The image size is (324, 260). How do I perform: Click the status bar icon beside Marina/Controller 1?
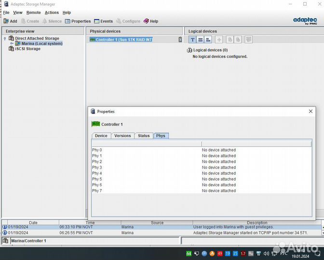6,241
